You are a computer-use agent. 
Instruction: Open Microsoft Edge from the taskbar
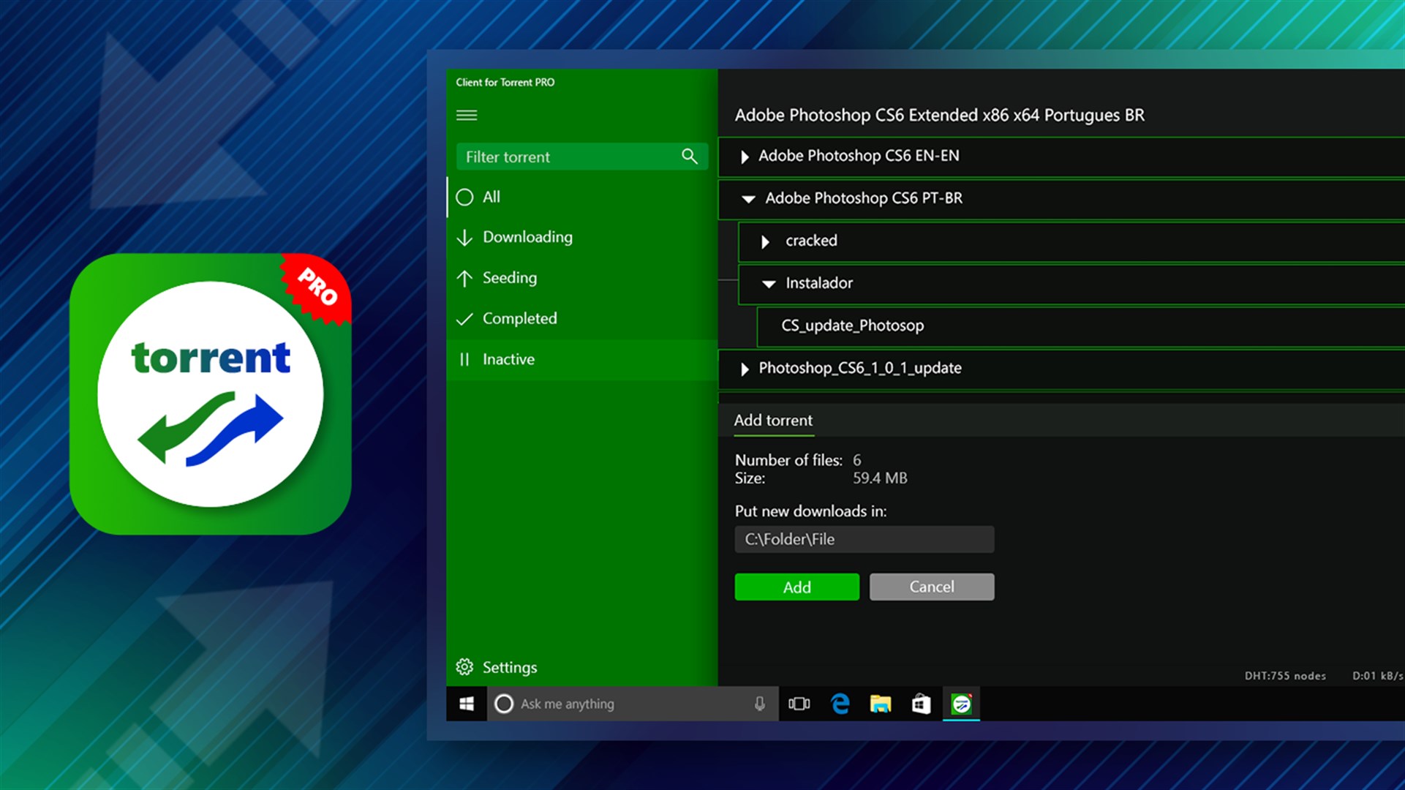coord(840,704)
